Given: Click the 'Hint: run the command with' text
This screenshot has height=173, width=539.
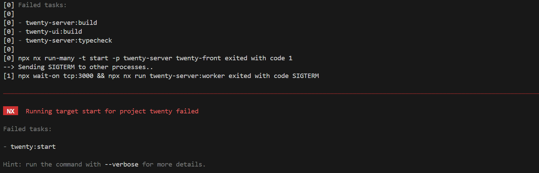Looking at the screenshot, I should (x=52, y=164).
